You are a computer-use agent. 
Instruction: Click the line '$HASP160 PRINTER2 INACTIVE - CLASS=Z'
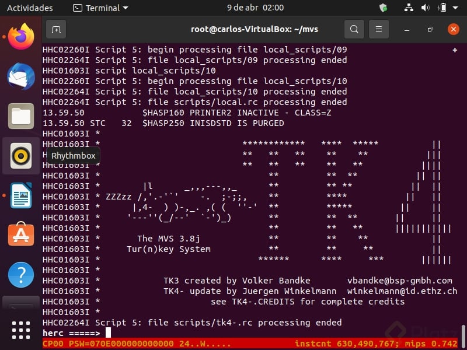coord(236,113)
